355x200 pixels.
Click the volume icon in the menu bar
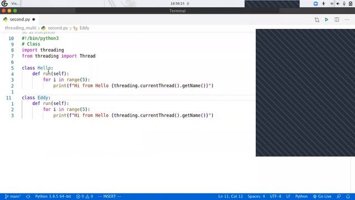pyautogui.click(x=338, y=4)
